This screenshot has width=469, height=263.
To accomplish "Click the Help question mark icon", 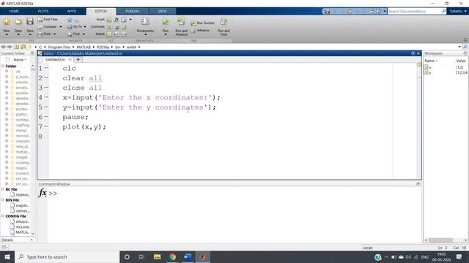I will pos(378,11).
